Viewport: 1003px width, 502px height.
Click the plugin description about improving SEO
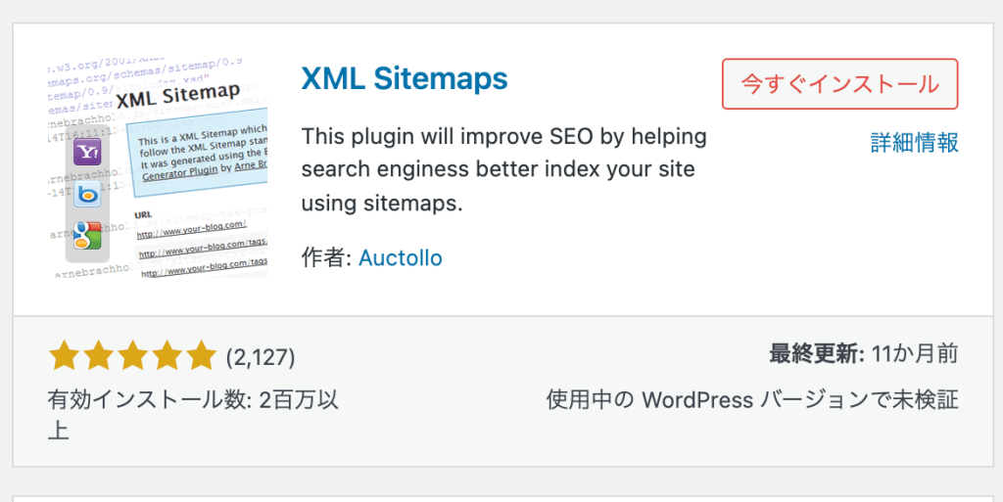click(503, 169)
